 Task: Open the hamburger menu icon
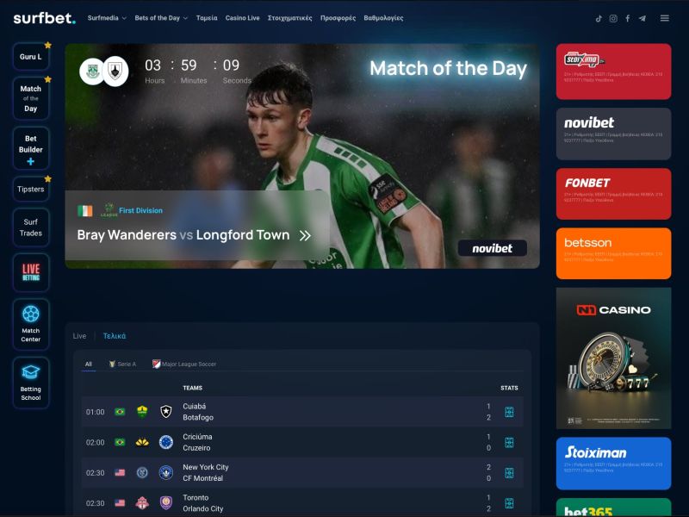coord(664,18)
